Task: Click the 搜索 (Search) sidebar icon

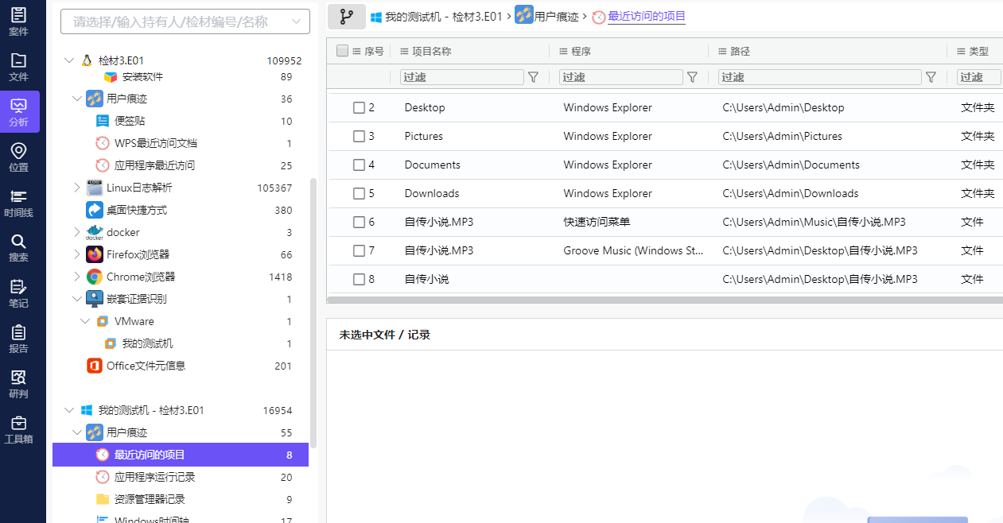Action: (x=18, y=248)
